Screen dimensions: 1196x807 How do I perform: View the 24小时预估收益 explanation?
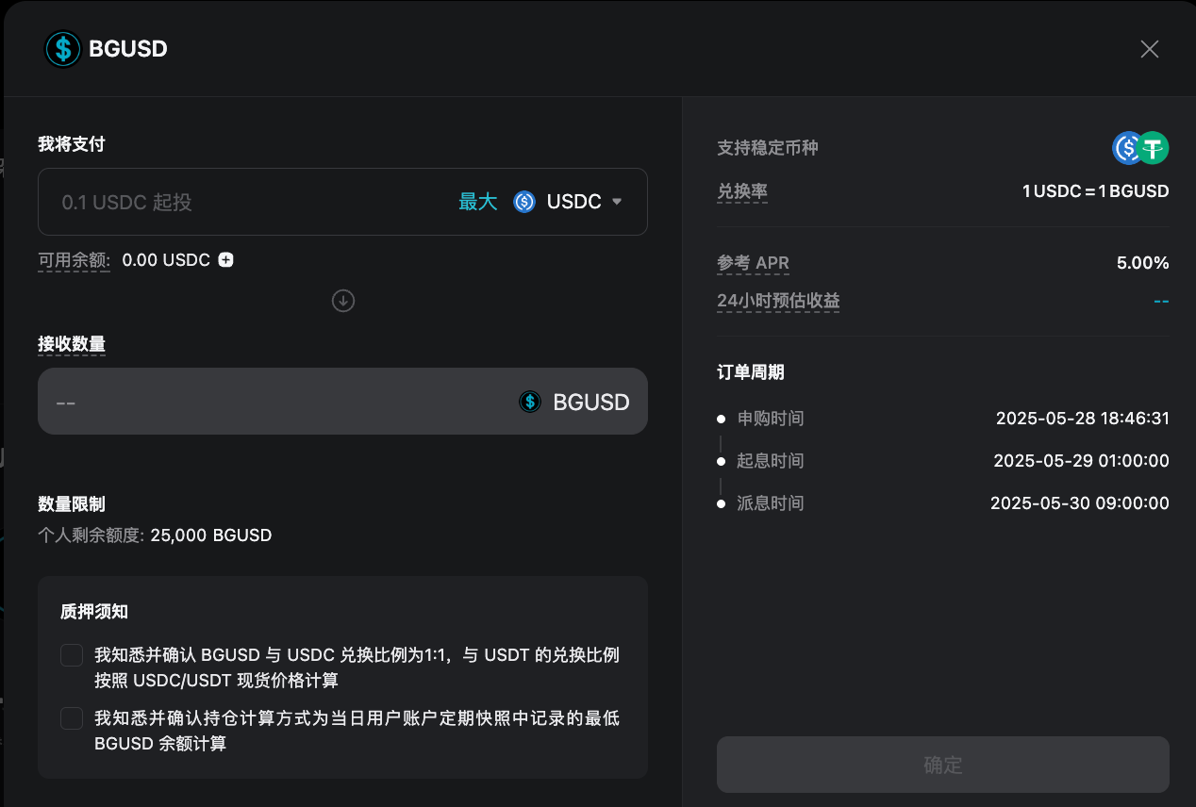[778, 300]
